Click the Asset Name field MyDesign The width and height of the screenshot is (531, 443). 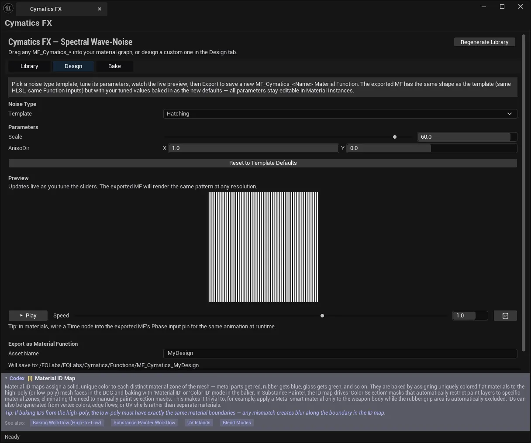340,353
